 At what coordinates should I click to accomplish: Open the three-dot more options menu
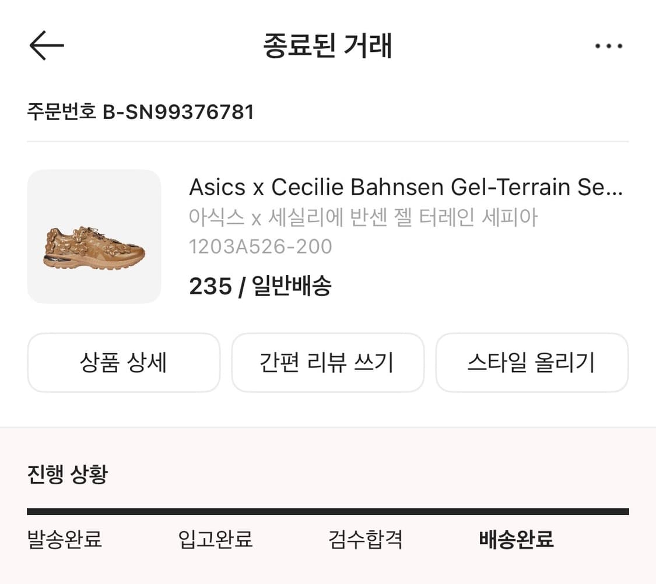pos(609,46)
